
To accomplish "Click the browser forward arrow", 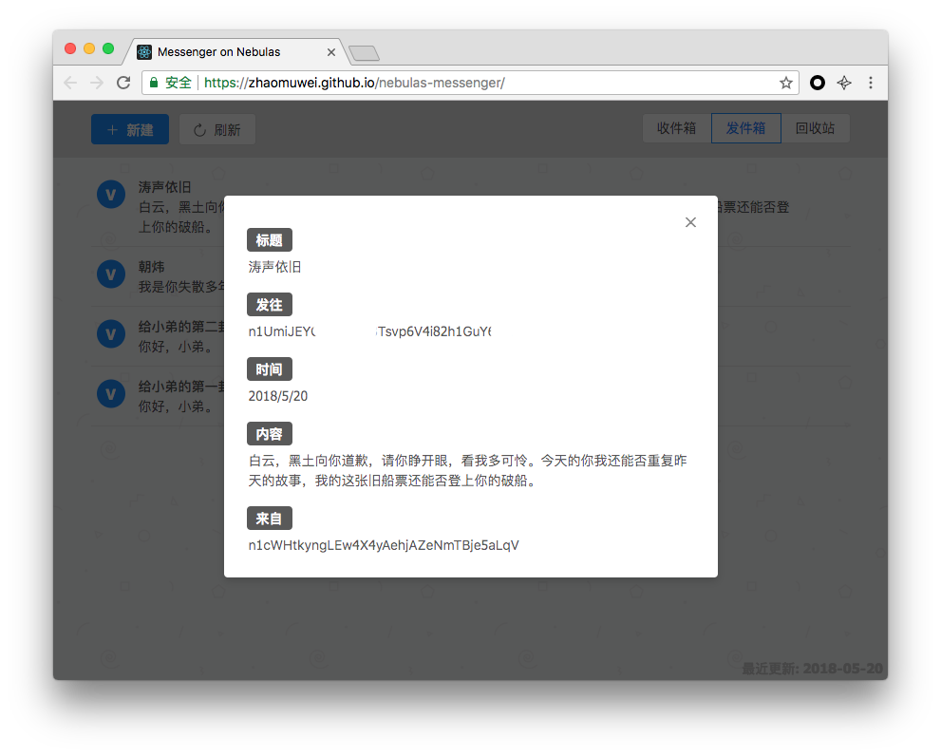I will [x=97, y=83].
